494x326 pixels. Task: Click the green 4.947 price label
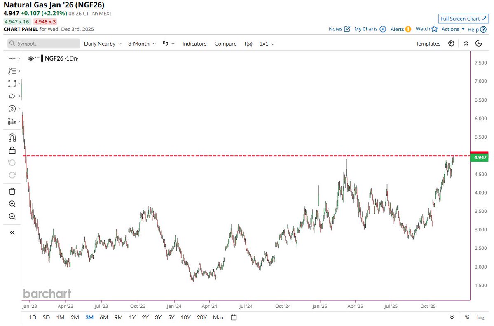click(480, 157)
